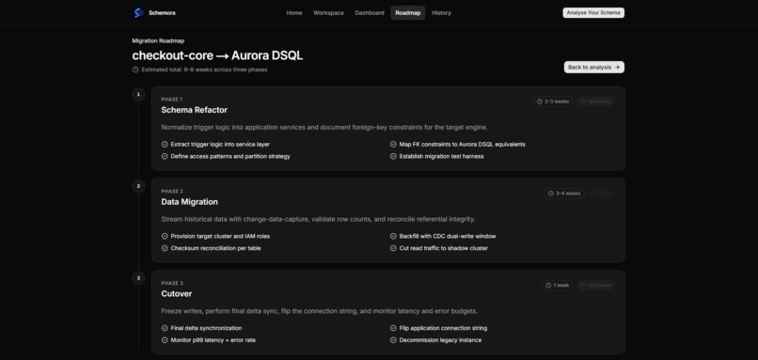758x360 pixels.
Task: Click the Estimated total 6–8 weeks text
Action: tap(204, 70)
